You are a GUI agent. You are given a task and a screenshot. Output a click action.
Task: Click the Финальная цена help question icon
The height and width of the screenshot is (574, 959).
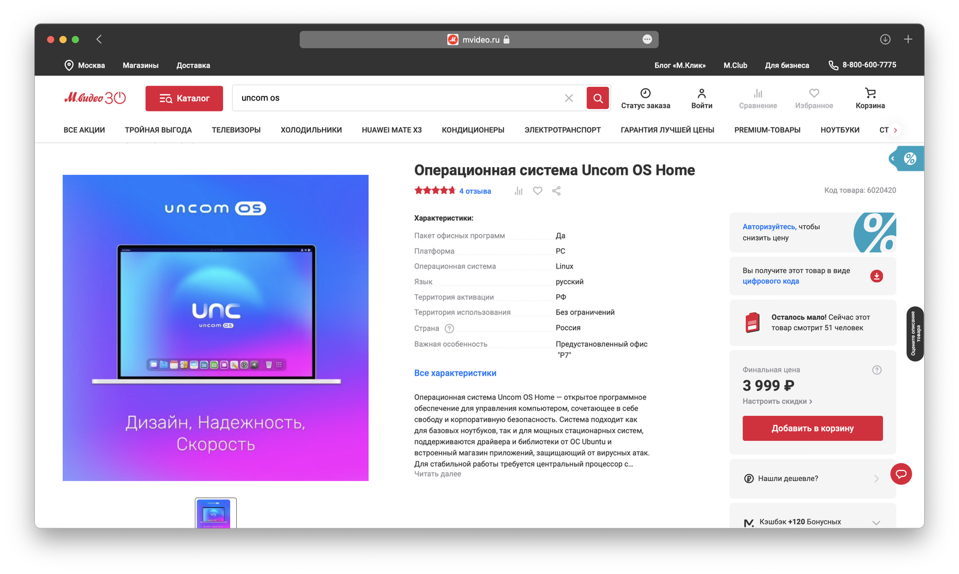tap(877, 370)
